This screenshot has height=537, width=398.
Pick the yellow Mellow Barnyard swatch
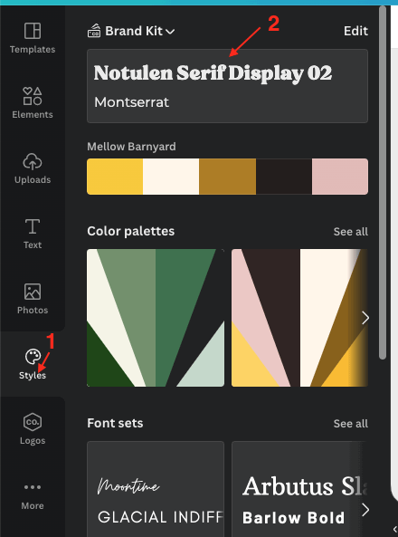(x=115, y=177)
